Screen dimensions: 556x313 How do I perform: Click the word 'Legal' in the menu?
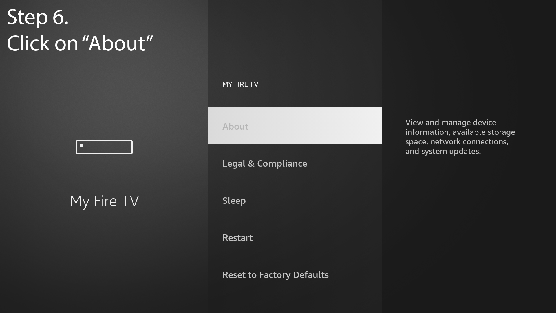click(234, 164)
